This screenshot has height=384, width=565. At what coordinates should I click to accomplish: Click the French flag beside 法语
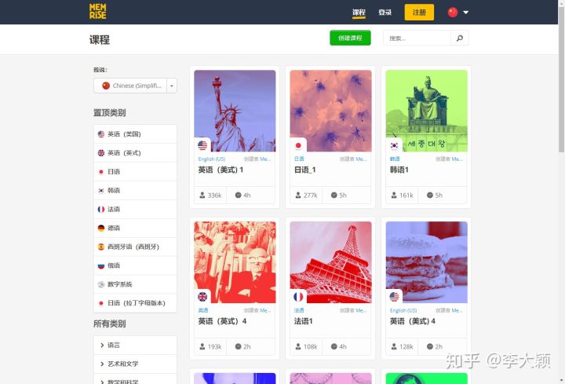click(x=101, y=209)
